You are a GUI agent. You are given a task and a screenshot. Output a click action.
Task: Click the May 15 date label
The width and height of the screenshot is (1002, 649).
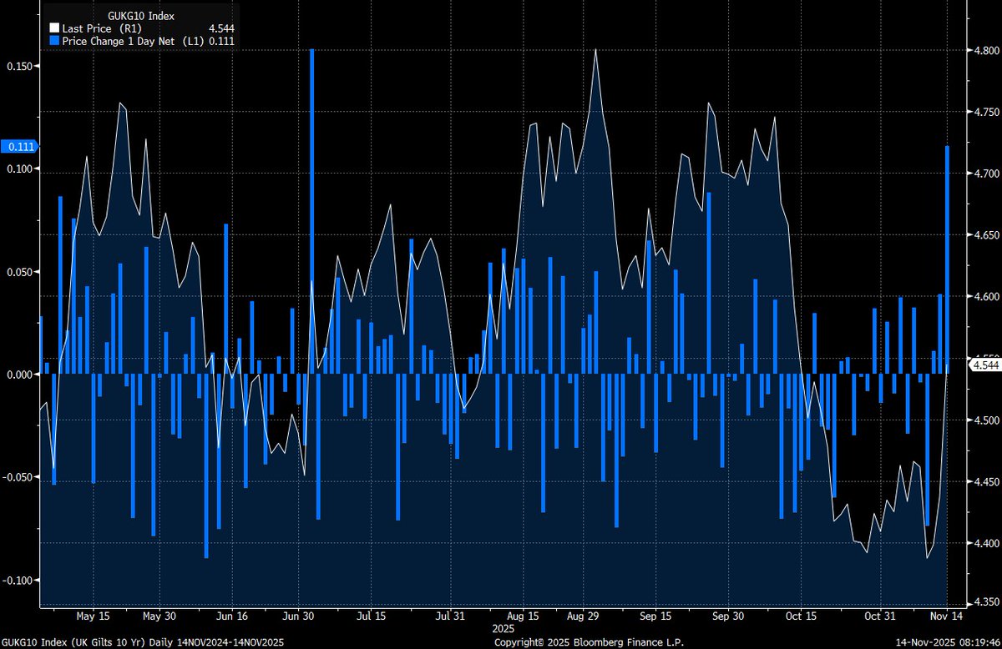pos(92,616)
